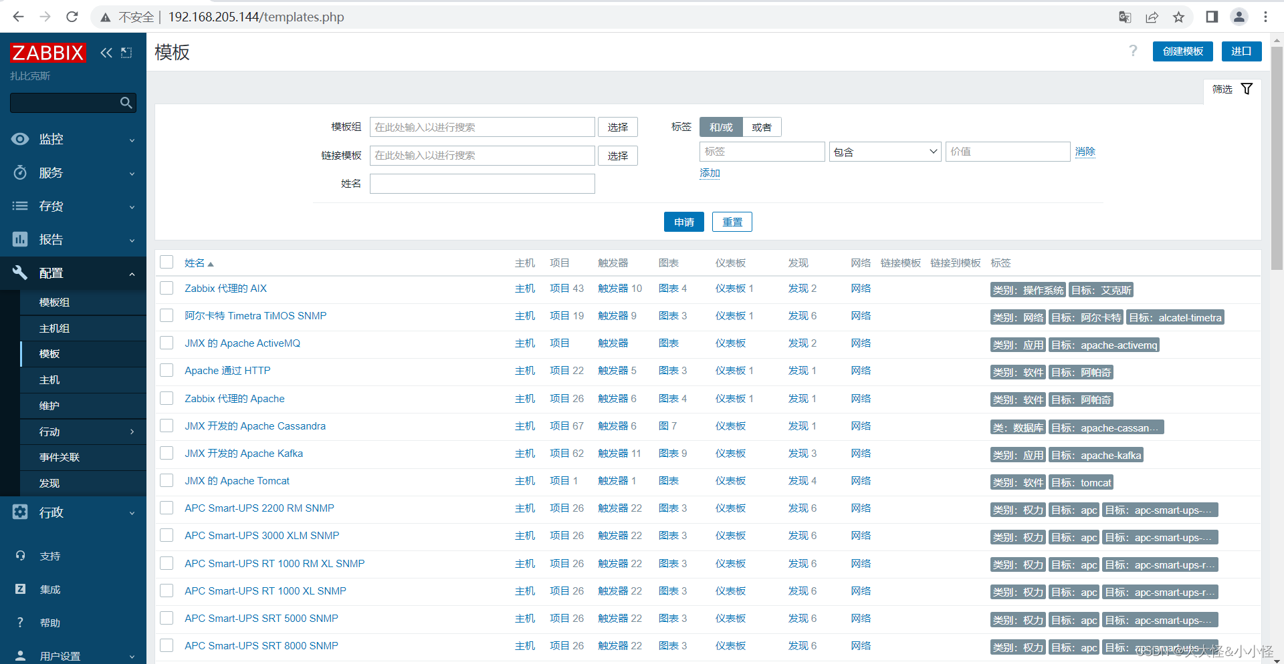Image resolution: width=1284 pixels, height=664 pixels.
Task: Expand the 监控 menu chevron
Action: tap(132, 140)
